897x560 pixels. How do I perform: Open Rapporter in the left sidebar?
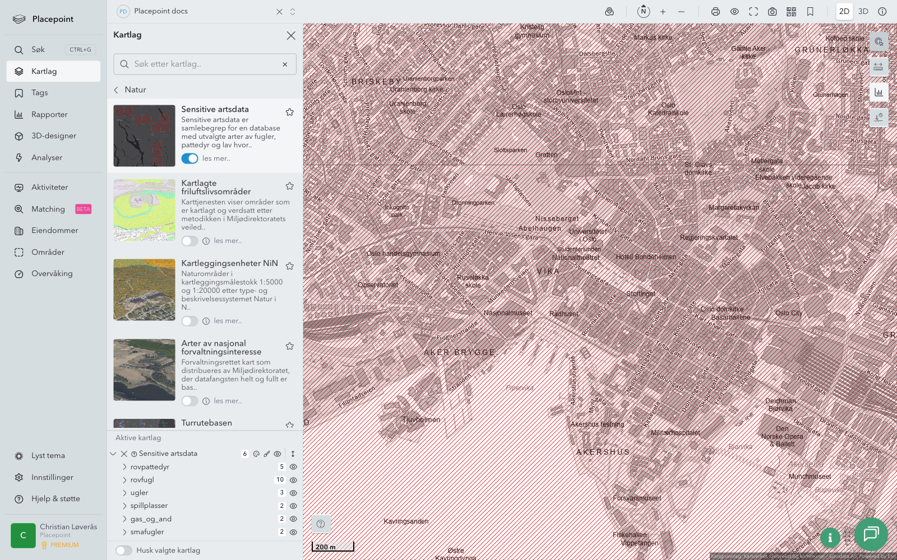tap(49, 114)
